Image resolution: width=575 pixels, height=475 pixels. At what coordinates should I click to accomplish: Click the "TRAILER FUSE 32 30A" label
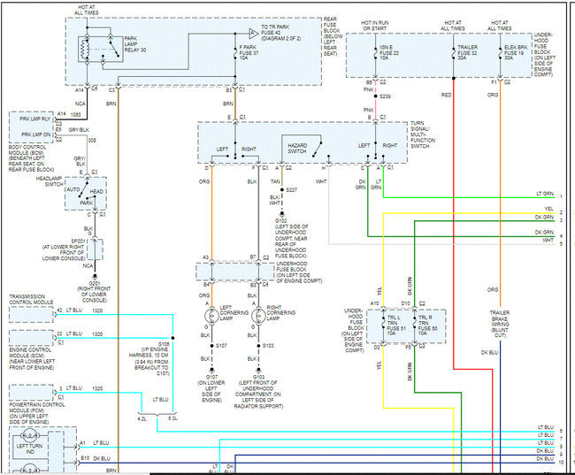pos(467,52)
